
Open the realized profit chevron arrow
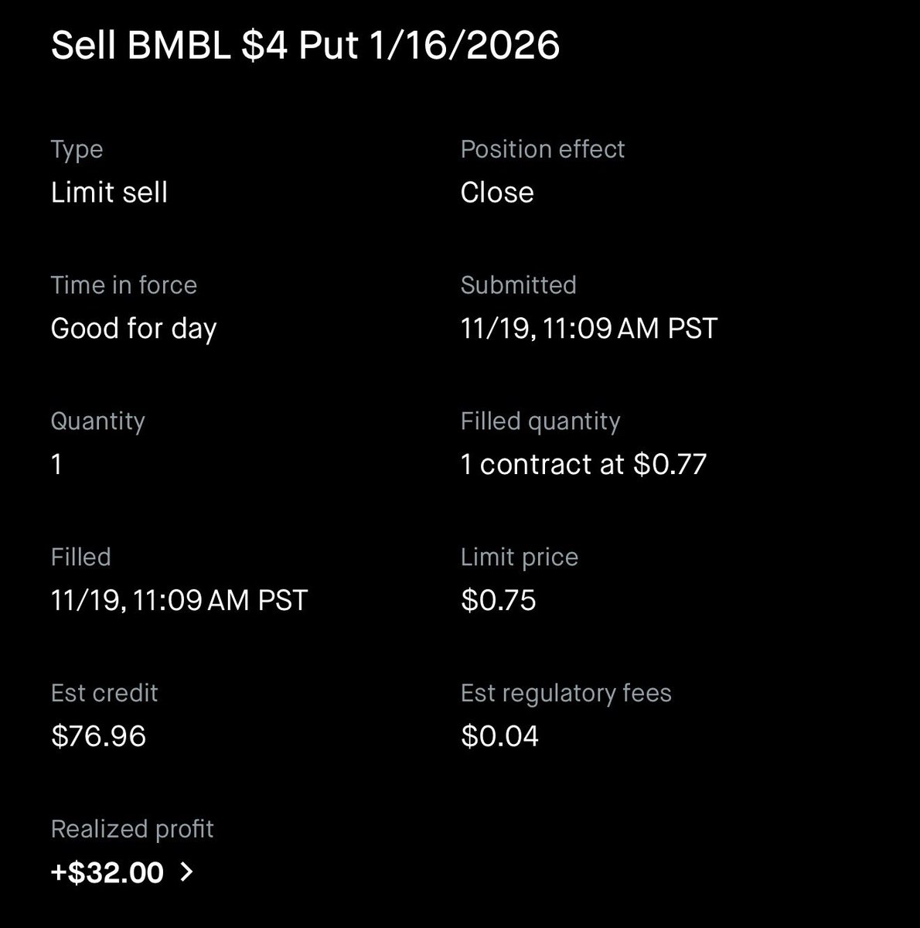[186, 872]
